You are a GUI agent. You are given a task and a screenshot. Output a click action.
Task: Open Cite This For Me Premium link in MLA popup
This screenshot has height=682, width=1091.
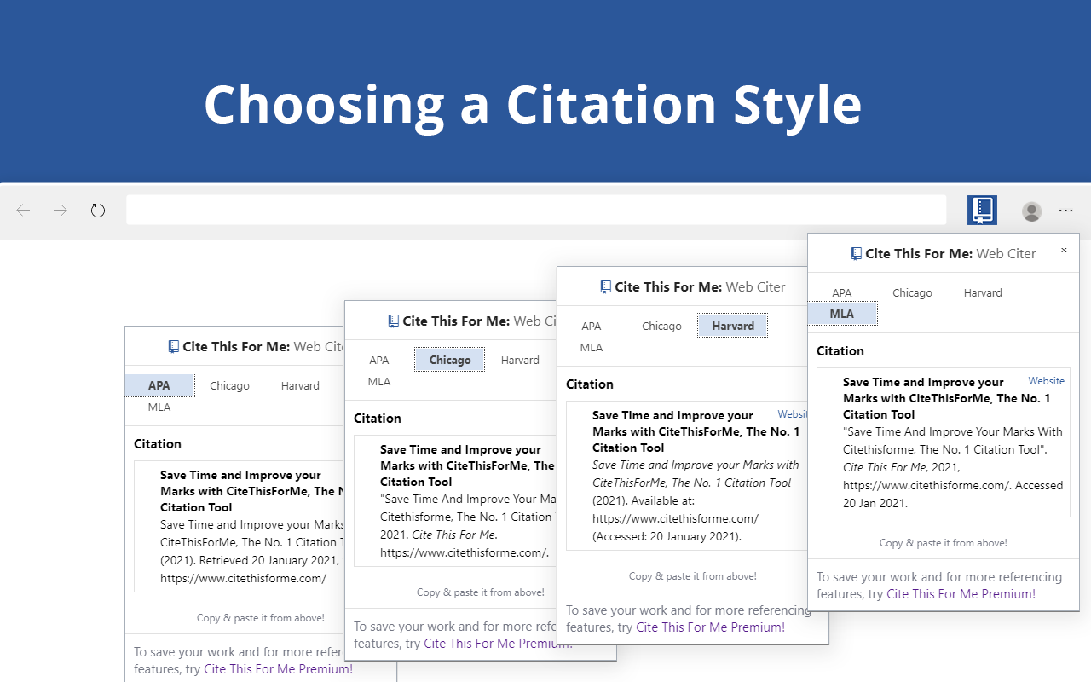pos(961,593)
